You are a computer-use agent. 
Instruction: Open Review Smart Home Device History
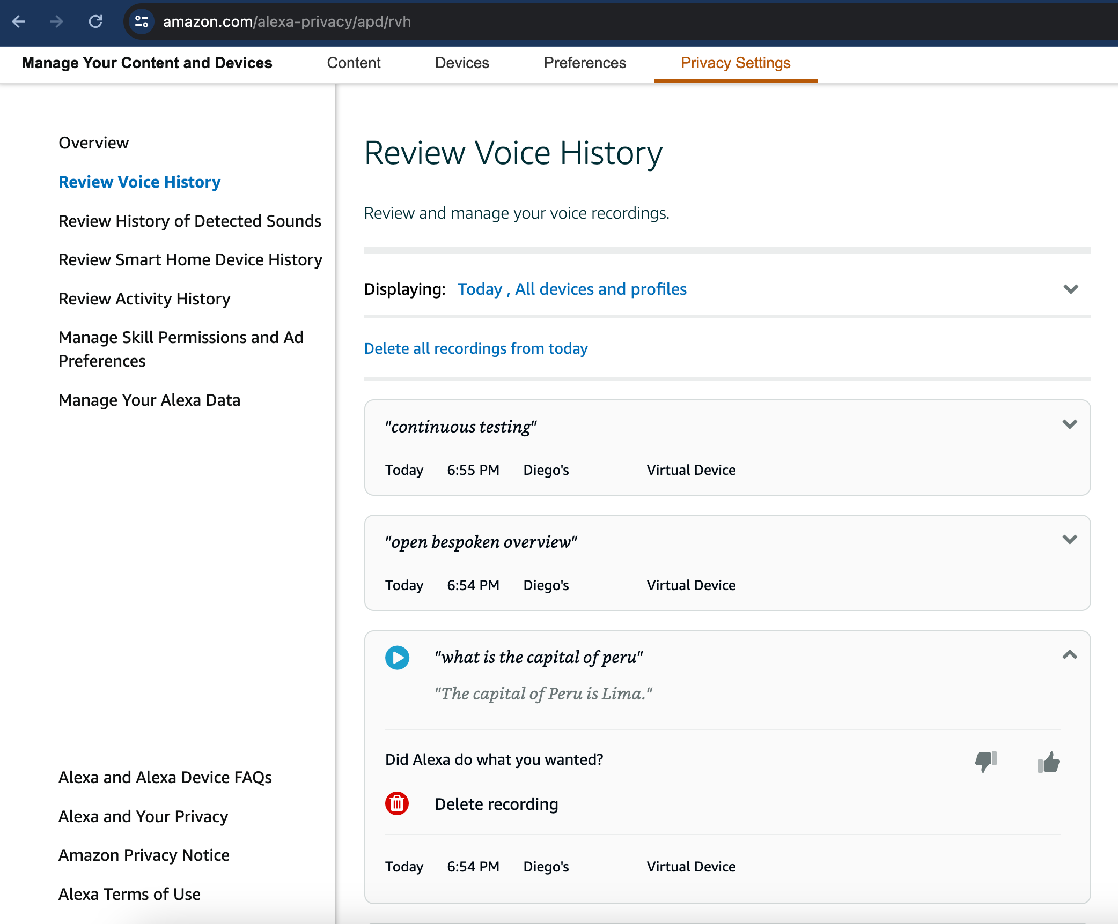[x=190, y=259]
